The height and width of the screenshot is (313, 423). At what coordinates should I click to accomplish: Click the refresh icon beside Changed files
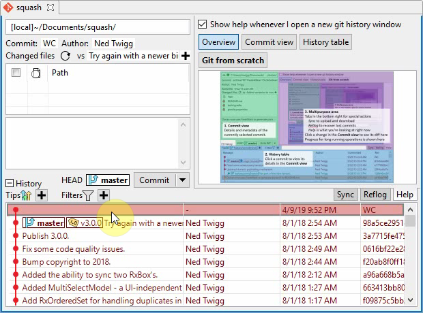point(65,56)
